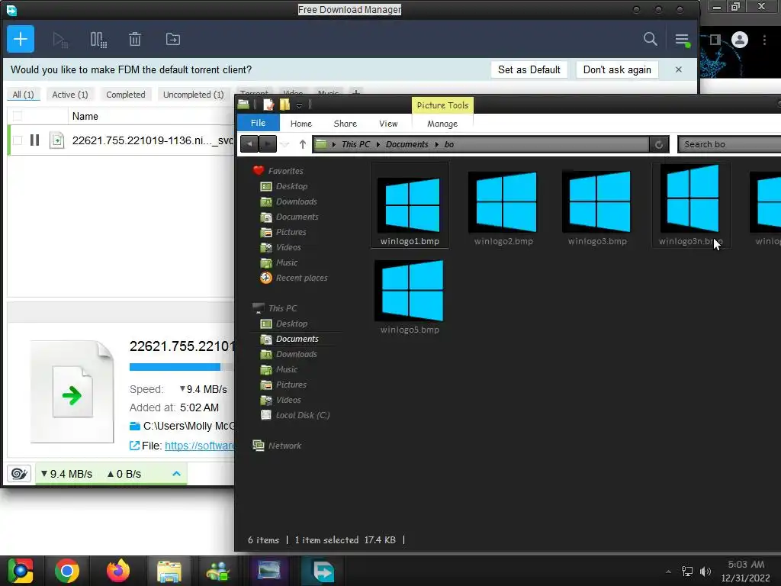Click the Explorer Back navigation arrow
781x586 pixels.
click(x=249, y=144)
